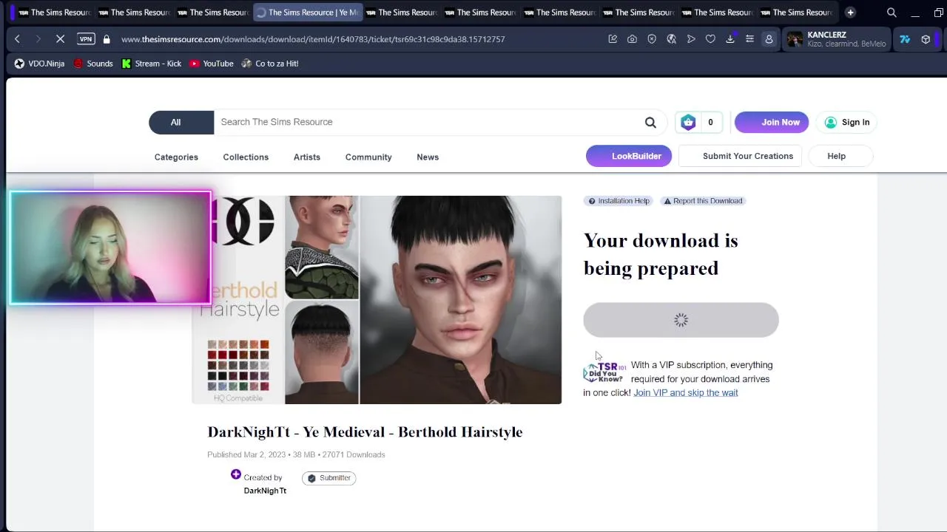Launch LookBuilder
947x532 pixels.
click(629, 156)
